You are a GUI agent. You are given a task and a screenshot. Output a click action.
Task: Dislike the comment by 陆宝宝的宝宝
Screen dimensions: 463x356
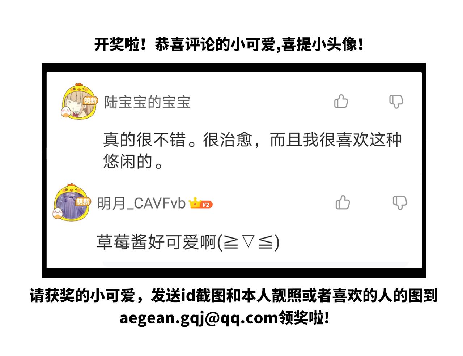click(396, 102)
